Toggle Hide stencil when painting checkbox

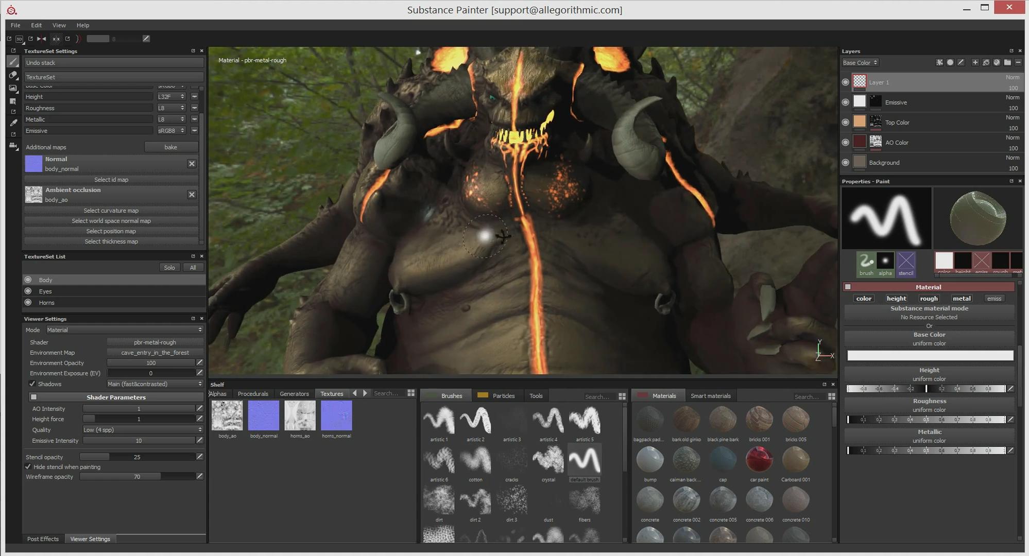28,467
